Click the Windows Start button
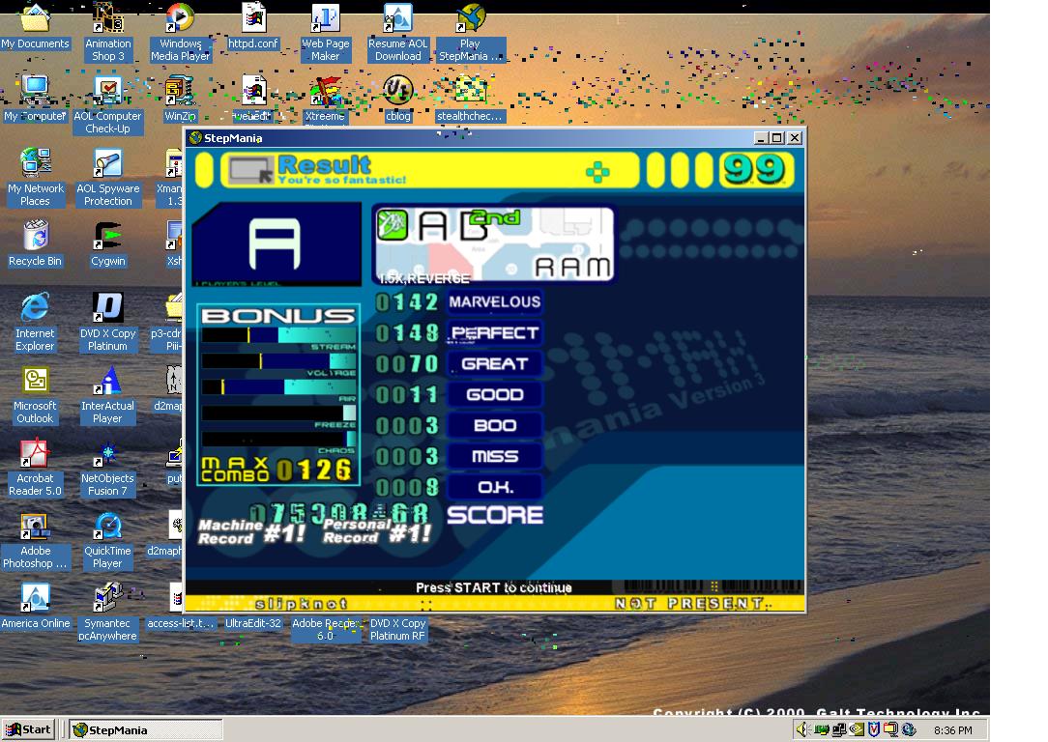 [x=28, y=729]
